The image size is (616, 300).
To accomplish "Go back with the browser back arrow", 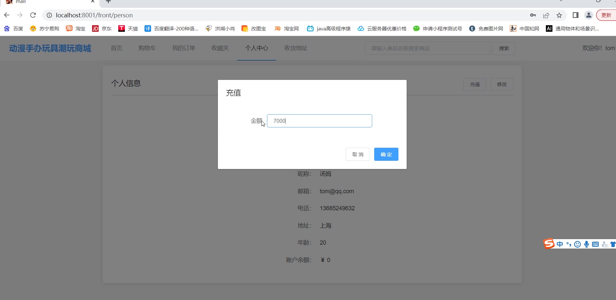I will pos(7,15).
